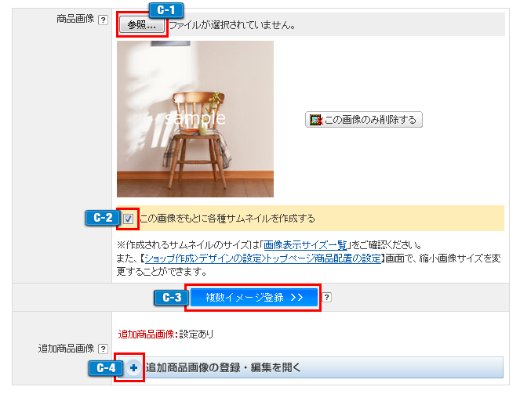Image resolution: width=520 pixels, height=394 pixels.
Task: Click the この画像をもとに各種サムネイルを作成する label text
Action: (x=227, y=219)
